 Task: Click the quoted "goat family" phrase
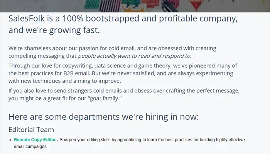(x=106, y=98)
